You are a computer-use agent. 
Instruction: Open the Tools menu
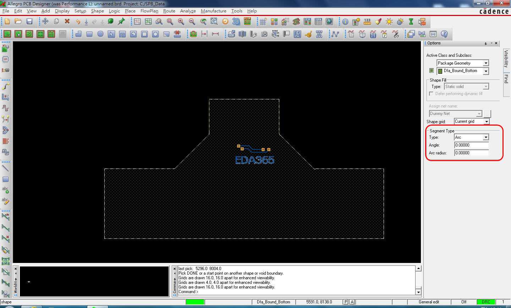coord(237,11)
